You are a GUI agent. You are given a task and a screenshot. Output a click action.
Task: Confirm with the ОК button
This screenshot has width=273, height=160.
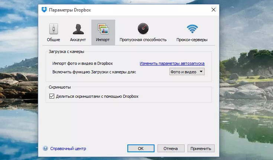point(141,149)
